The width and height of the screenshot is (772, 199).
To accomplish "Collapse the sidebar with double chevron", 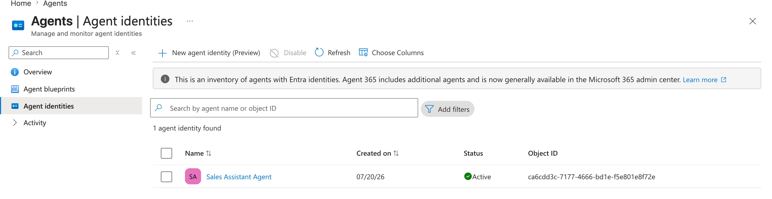I will [x=134, y=53].
